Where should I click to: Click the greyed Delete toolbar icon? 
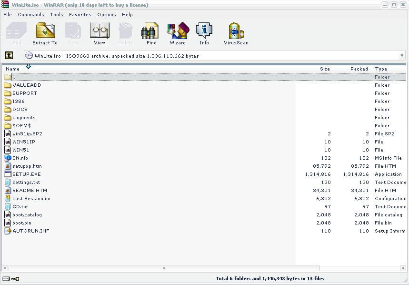(126, 31)
